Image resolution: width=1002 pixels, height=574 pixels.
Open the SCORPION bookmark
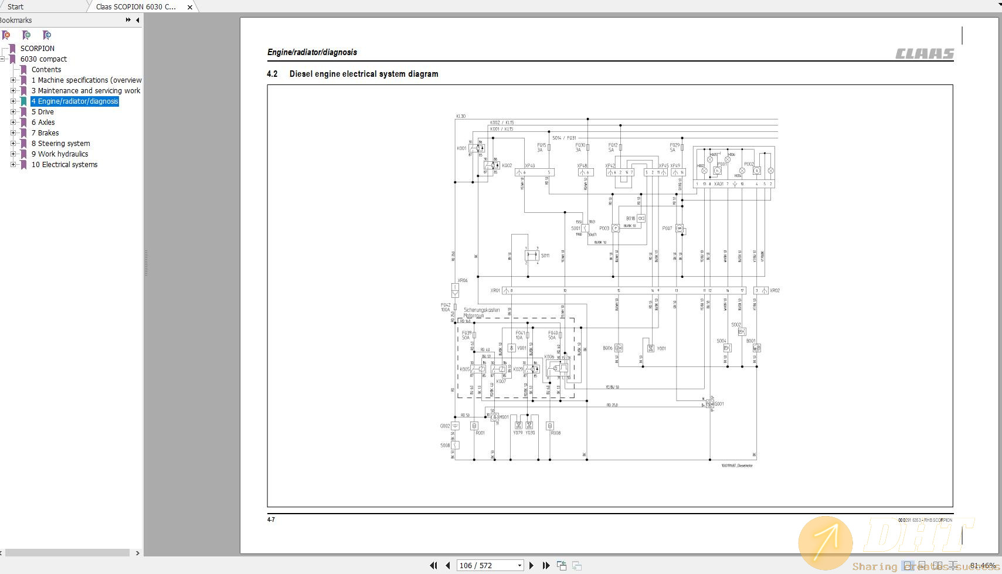coord(38,49)
